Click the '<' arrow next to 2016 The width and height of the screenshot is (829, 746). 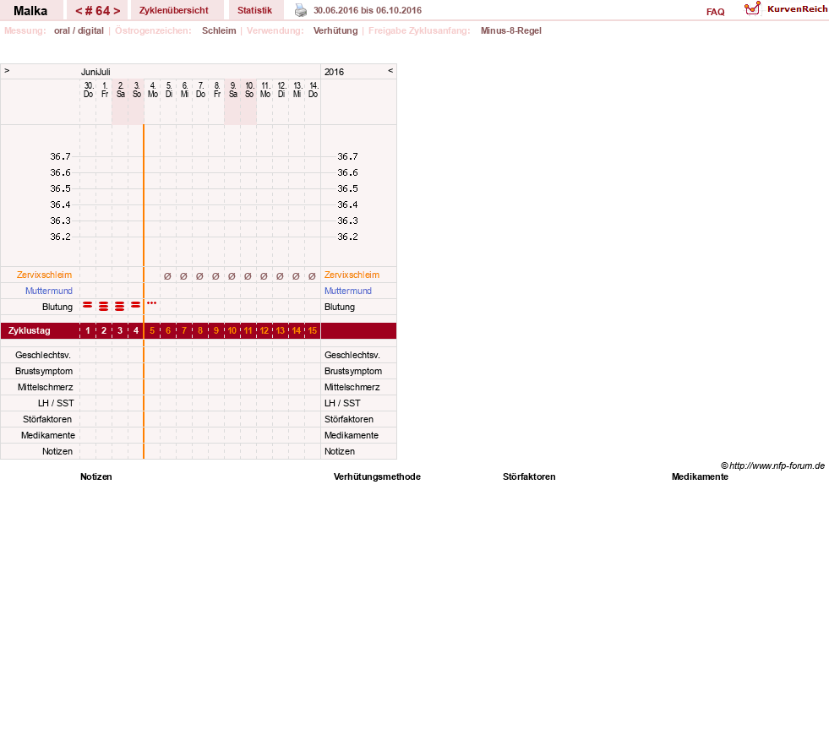390,70
